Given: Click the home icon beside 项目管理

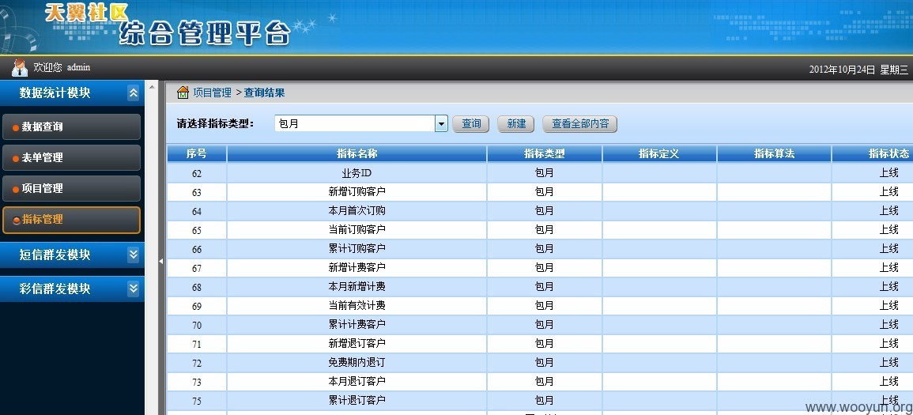Looking at the screenshot, I should coord(183,92).
